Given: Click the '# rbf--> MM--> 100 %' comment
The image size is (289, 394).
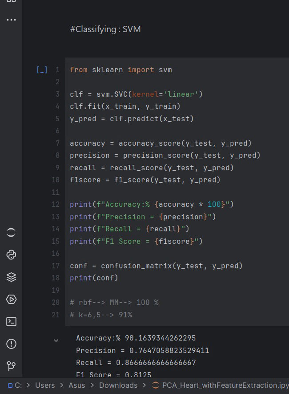Looking at the screenshot, I should [114, 302].
